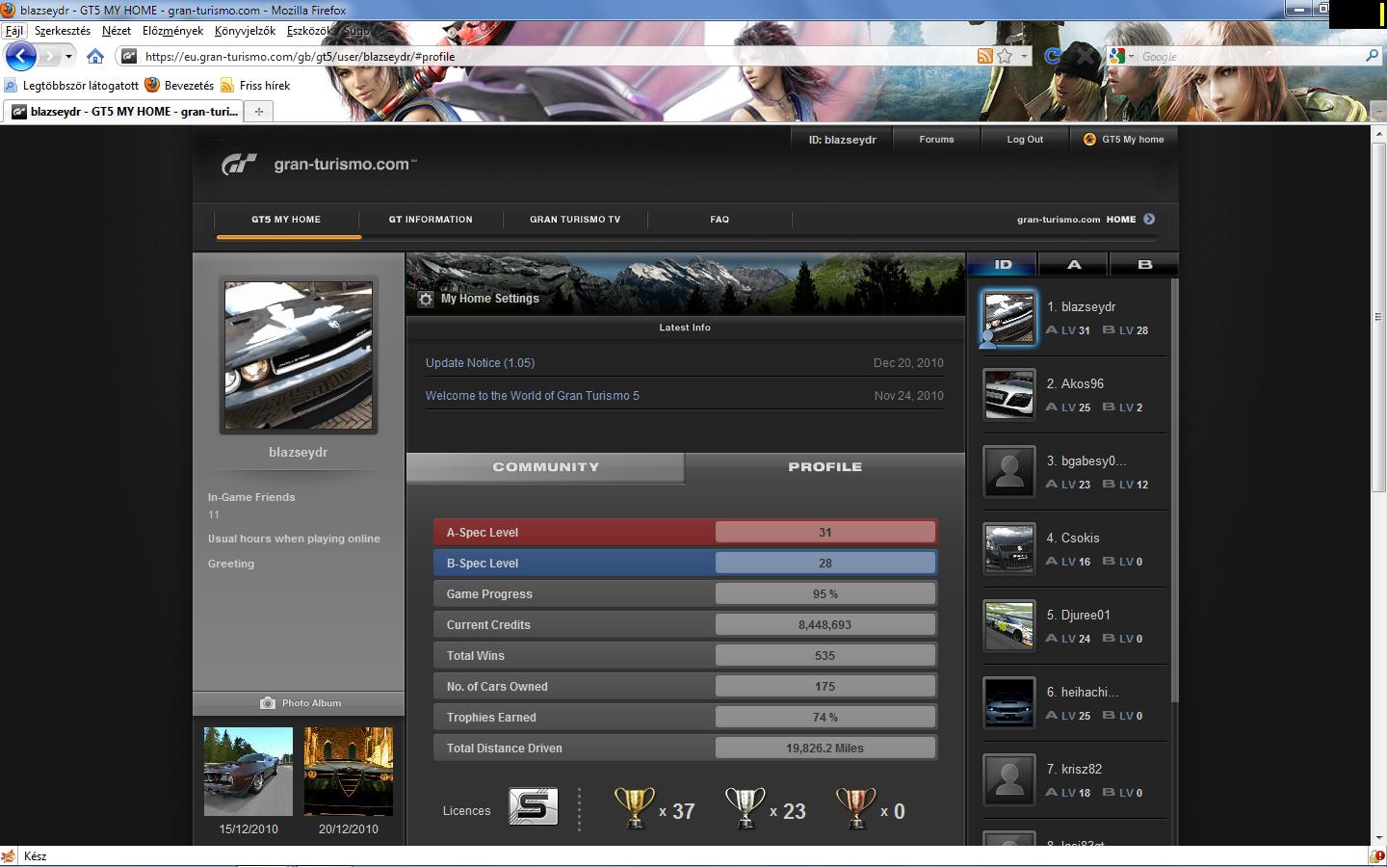Click the bronze trophy icon

click(x=855, y=808)
